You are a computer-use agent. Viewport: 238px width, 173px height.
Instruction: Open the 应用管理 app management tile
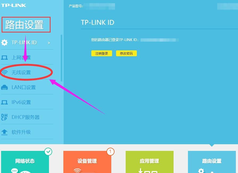(150, 162)
